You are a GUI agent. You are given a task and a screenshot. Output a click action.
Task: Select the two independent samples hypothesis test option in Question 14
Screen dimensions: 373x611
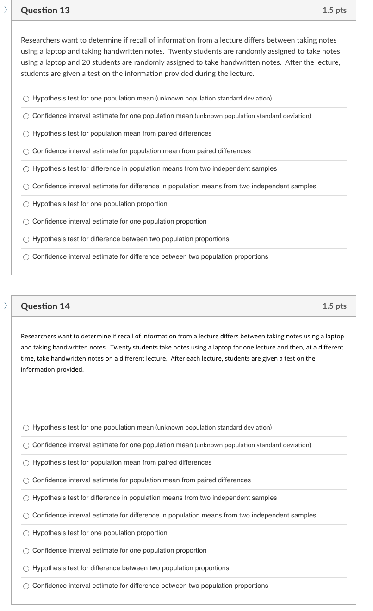pos(26,498)
